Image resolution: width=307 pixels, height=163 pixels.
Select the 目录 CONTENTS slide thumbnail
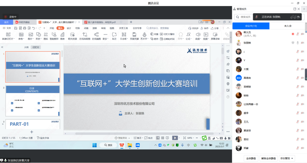click(33, 101)
